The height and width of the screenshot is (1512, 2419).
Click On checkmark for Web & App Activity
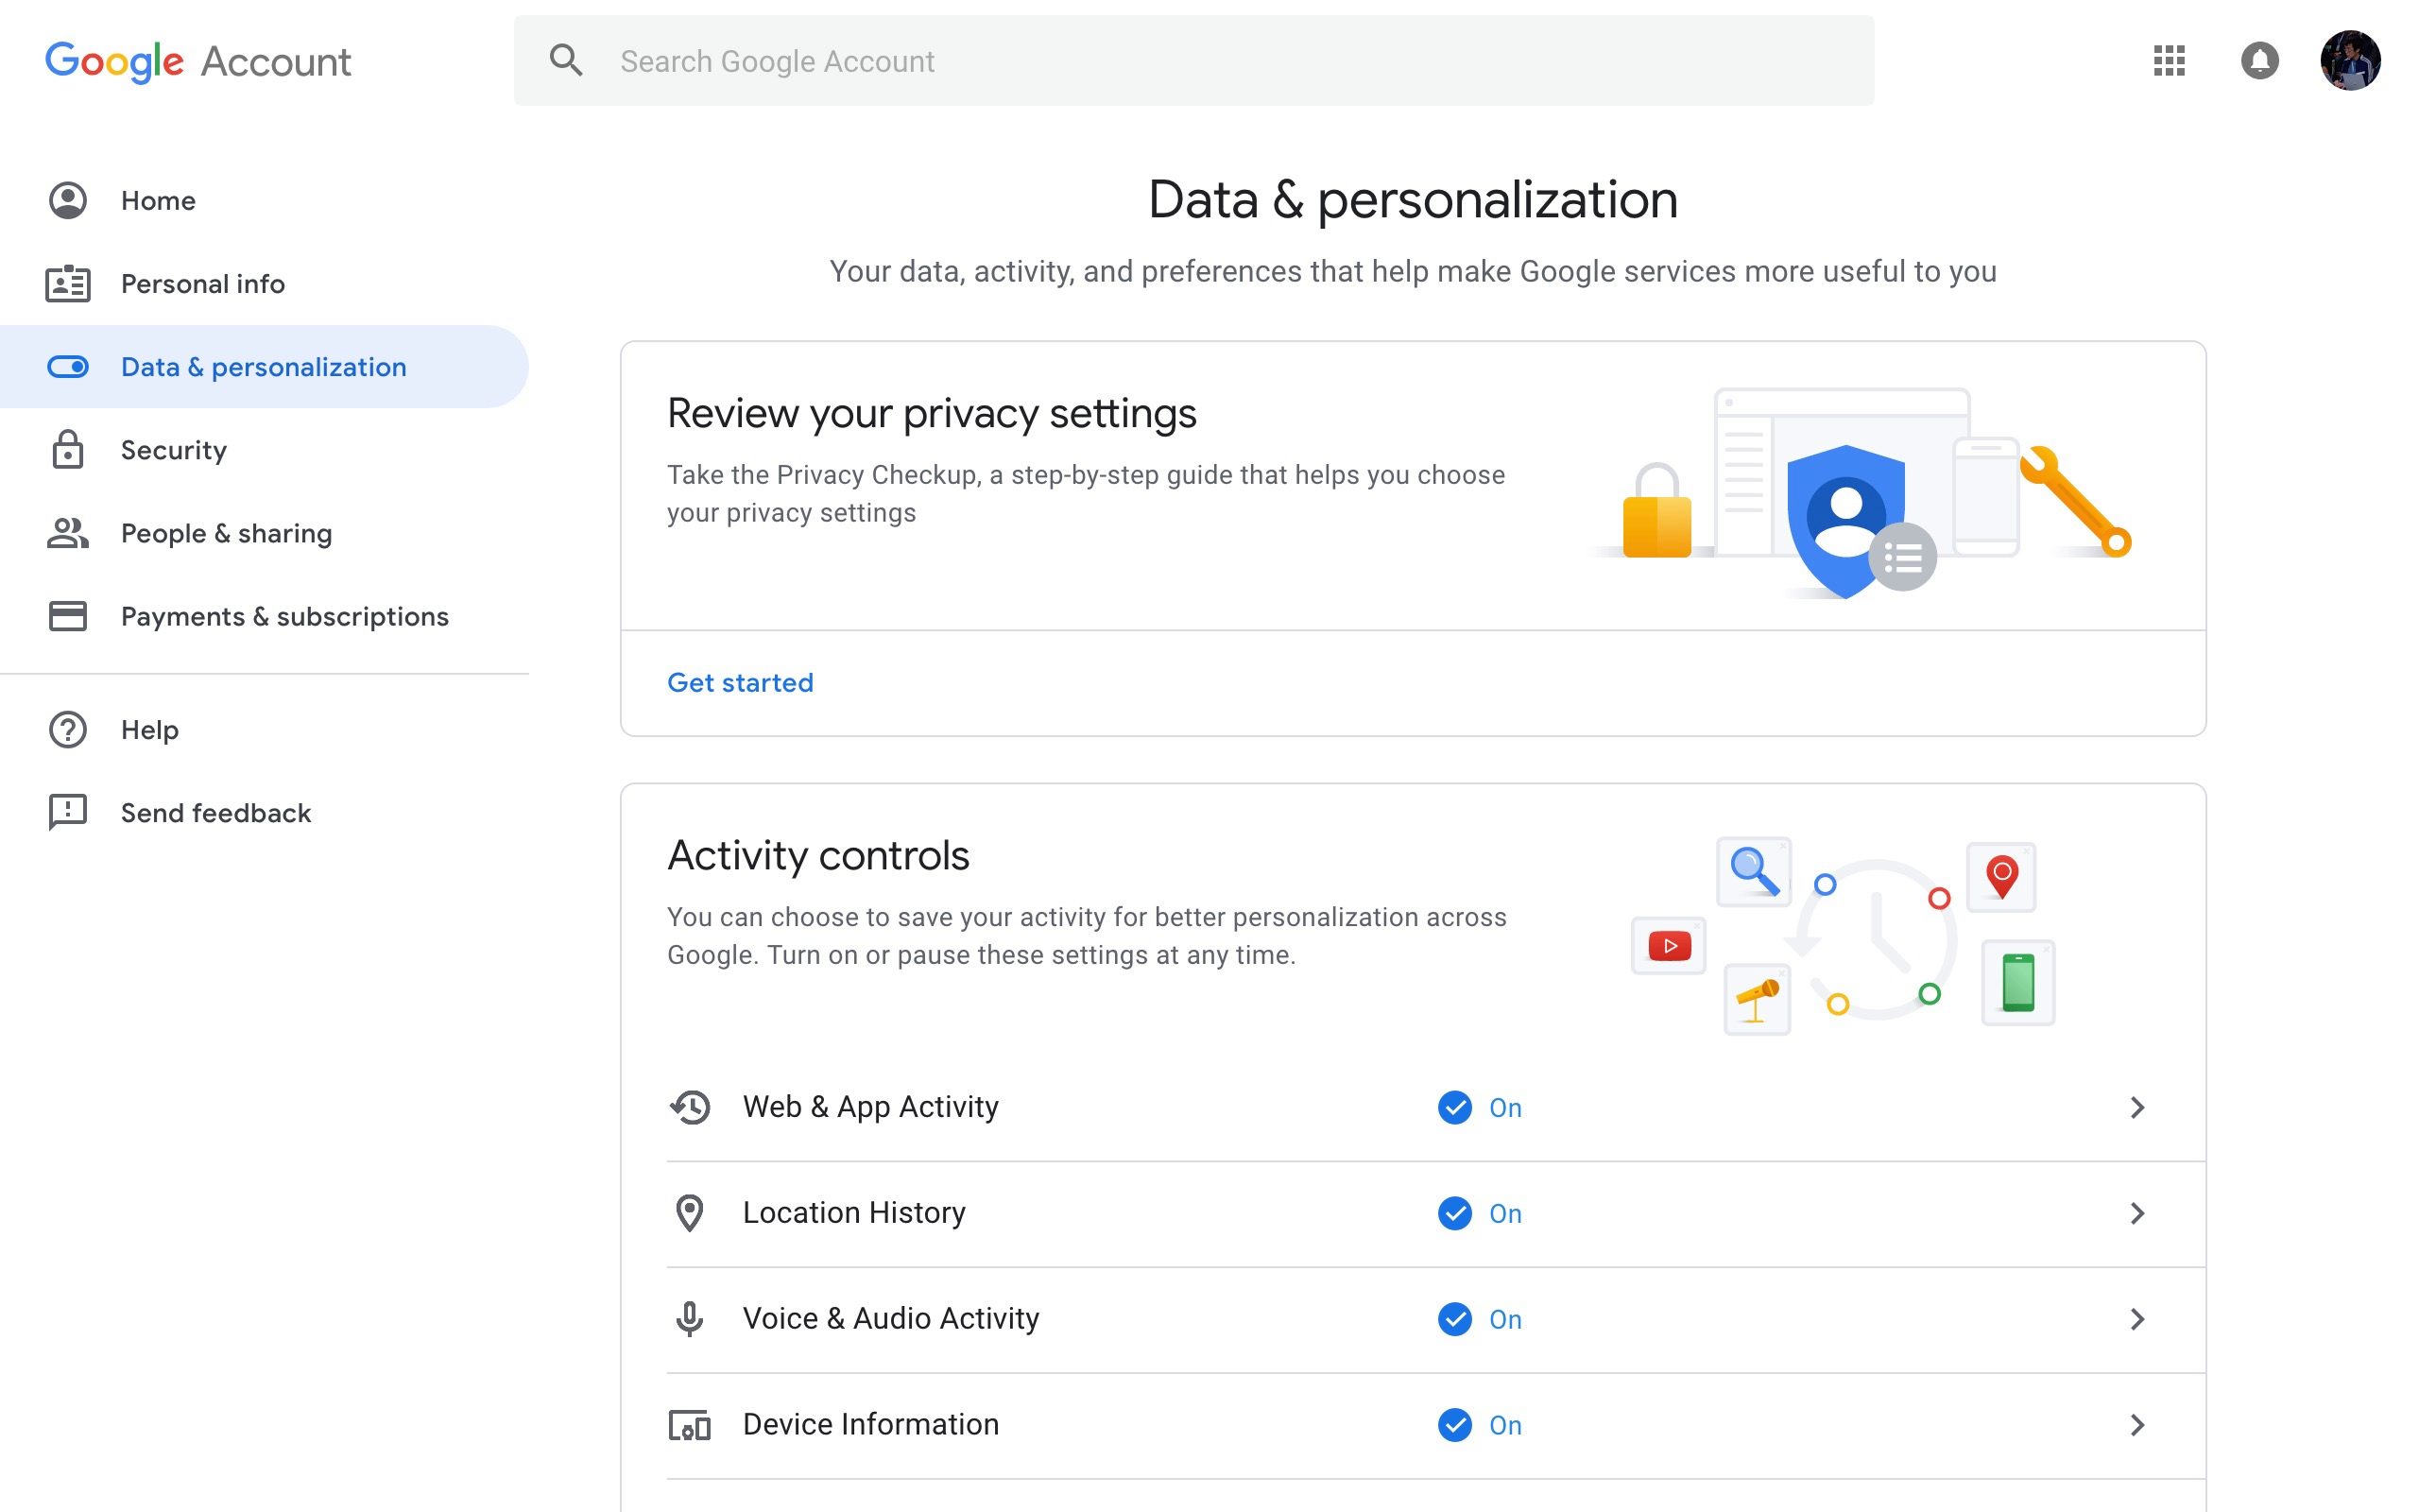(x=1454, y=1107)
